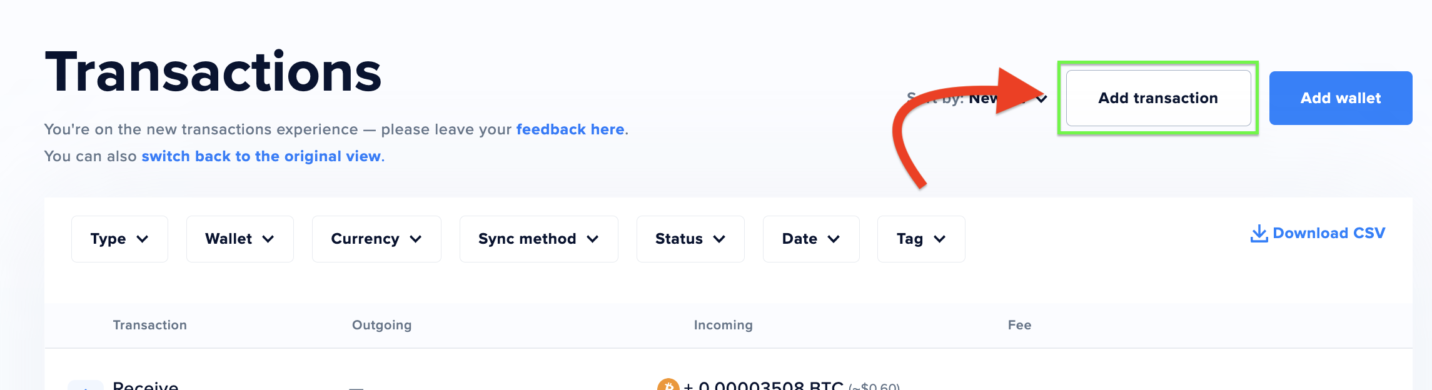The height and width of the screenshot is (390, 1432).
Task: Click the Tag filter chevron icon
Action: tap(939, 239)
